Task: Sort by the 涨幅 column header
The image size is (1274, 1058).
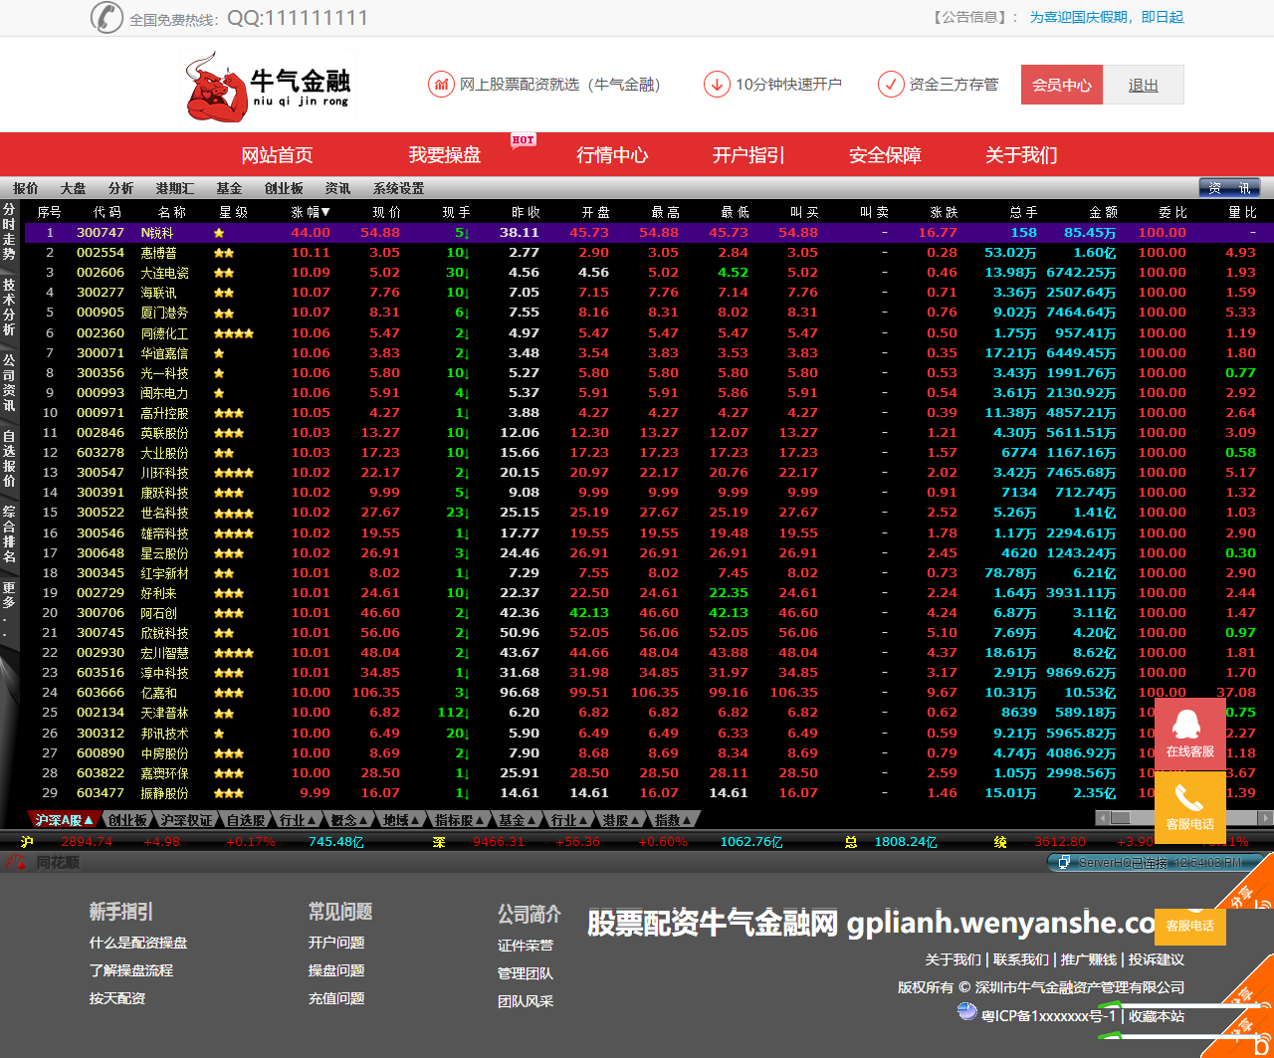Action: tap(311, 212)
